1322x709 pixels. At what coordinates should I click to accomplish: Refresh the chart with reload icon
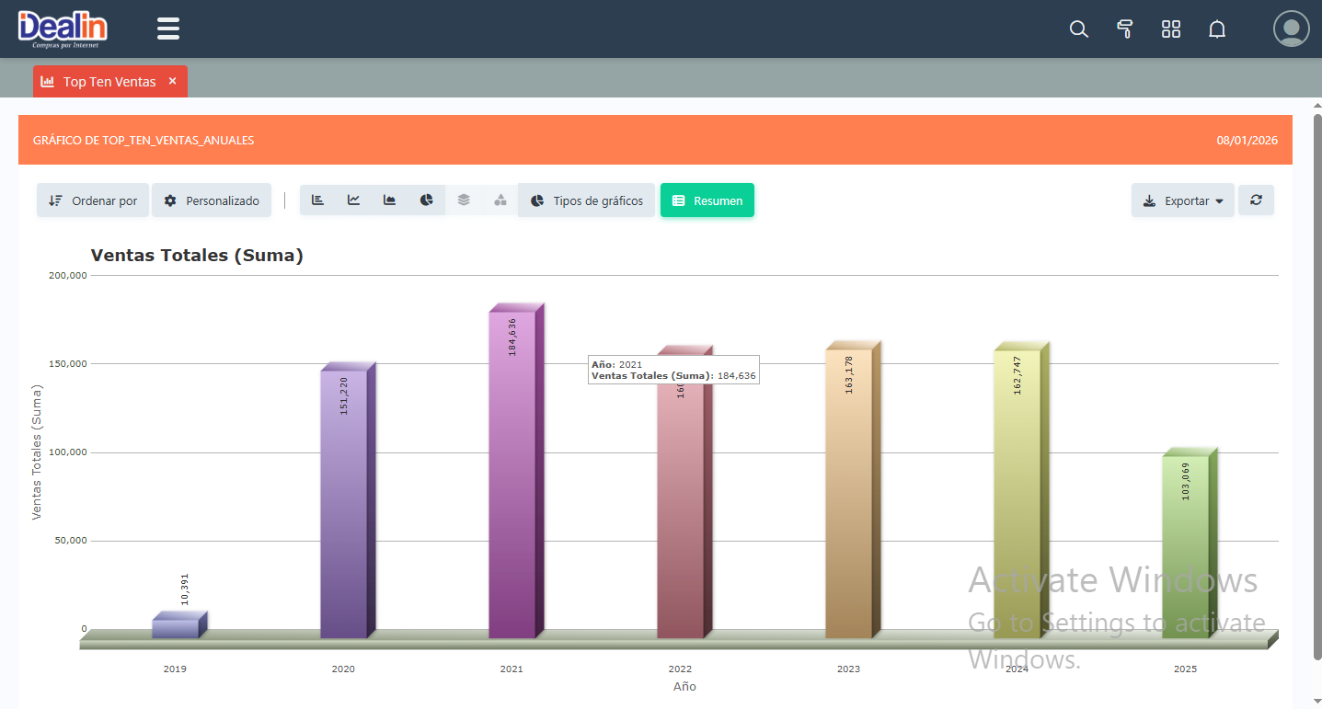click(1256, 200)
